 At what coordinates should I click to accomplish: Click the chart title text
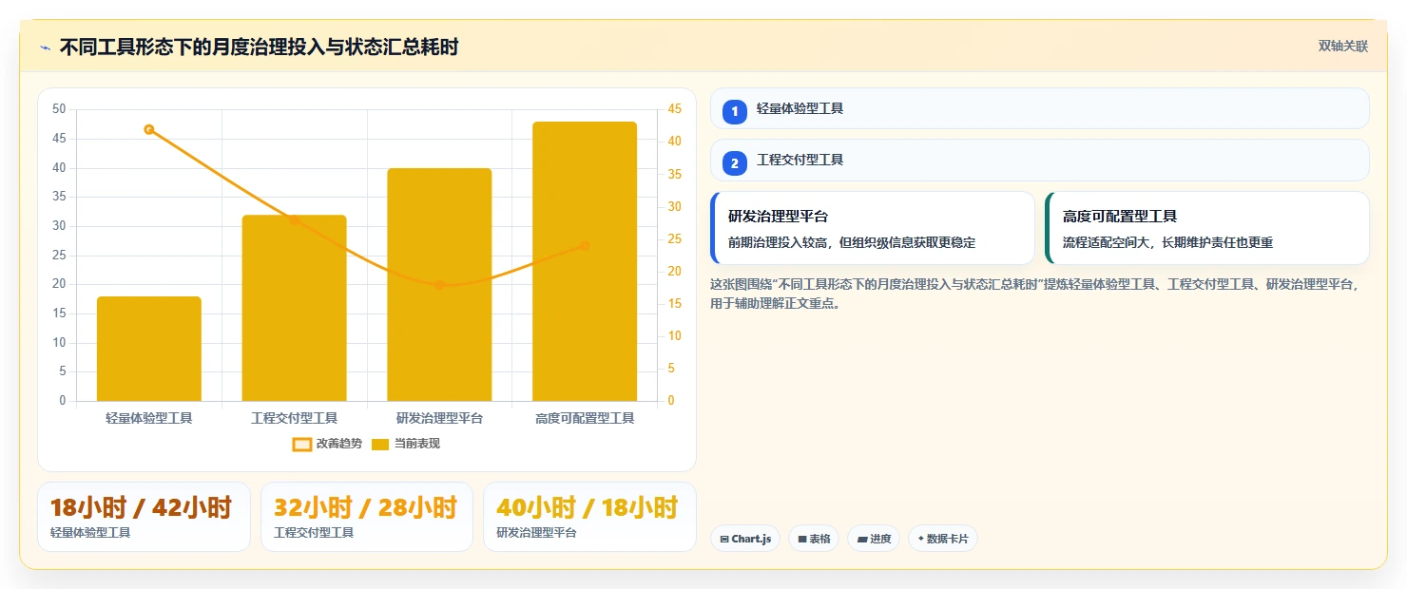point(260,47)
